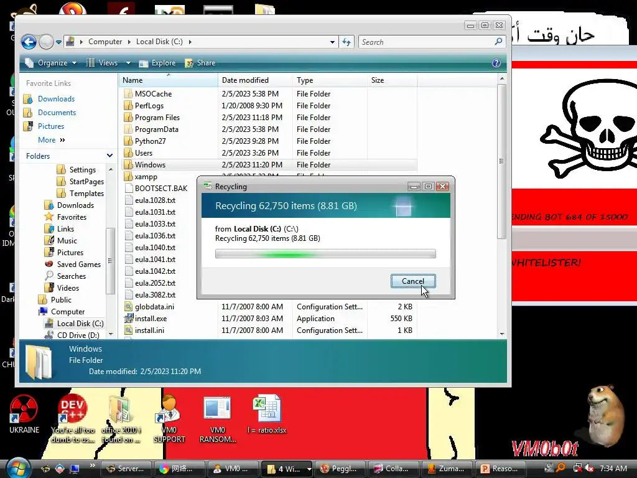Start search with the magnifier icon

[498, 42]
